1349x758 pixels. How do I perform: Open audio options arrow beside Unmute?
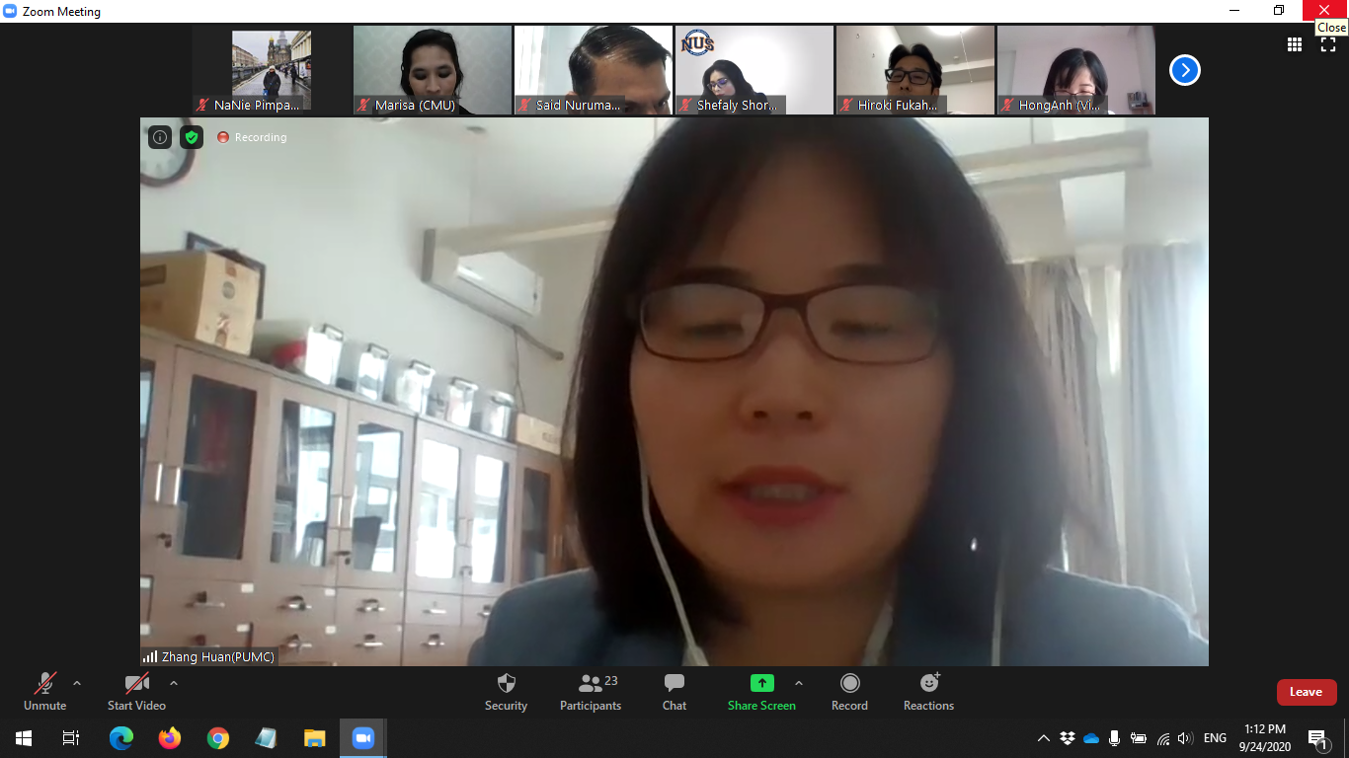[77, 683]
